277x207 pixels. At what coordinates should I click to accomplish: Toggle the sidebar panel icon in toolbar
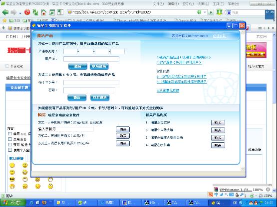60,12
